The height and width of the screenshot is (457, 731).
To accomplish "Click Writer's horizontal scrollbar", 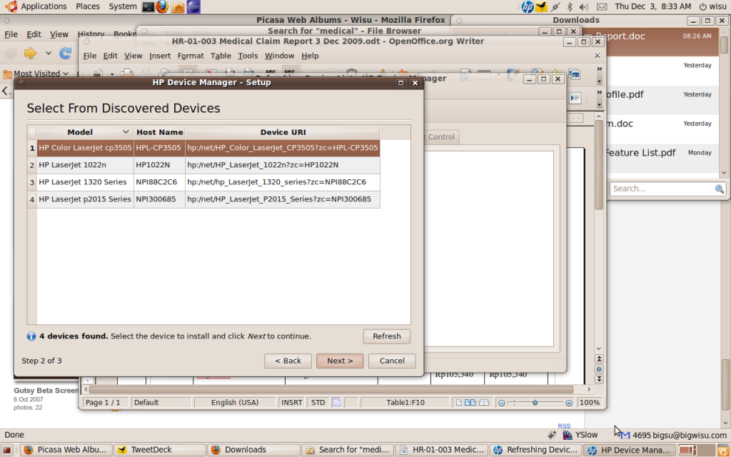I will pyautogui.click(x=331, y=389).
